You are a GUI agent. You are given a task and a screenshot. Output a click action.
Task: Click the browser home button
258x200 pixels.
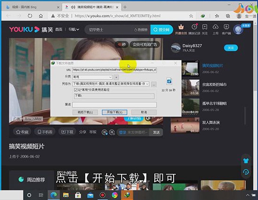point(41,16)
